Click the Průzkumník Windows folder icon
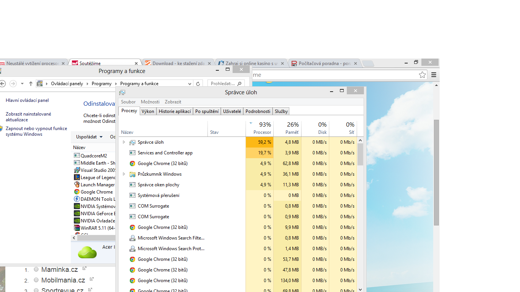Image resolution: width=520 pixels, height=292 pixels. (x=132, y=174)
